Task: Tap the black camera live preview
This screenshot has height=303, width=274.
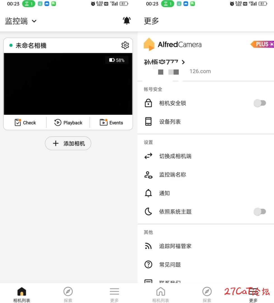Action: tap(68, 84)
